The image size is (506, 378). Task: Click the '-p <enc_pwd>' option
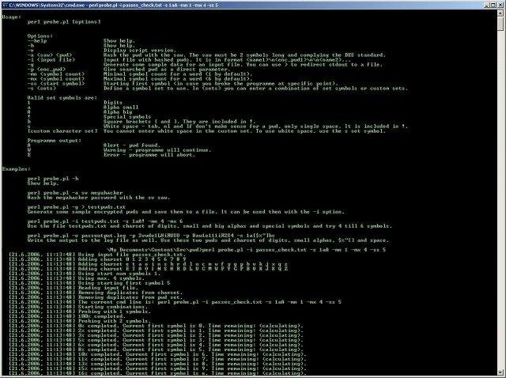(x=47, y=70)
